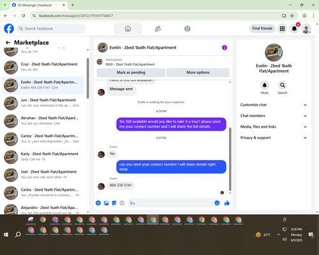319x255 pixels.
Task: Expand Media, files and links
Action: (274, 127)
